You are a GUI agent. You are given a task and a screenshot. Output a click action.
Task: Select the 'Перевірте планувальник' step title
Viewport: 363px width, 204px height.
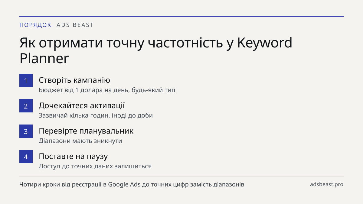tap(86, 131)
